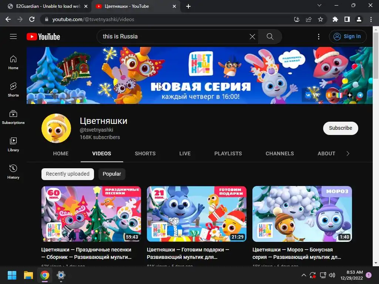This screenshot has width=379, height=284.
Task: Open Library in the sidebar
Action: tap(13, 145)
